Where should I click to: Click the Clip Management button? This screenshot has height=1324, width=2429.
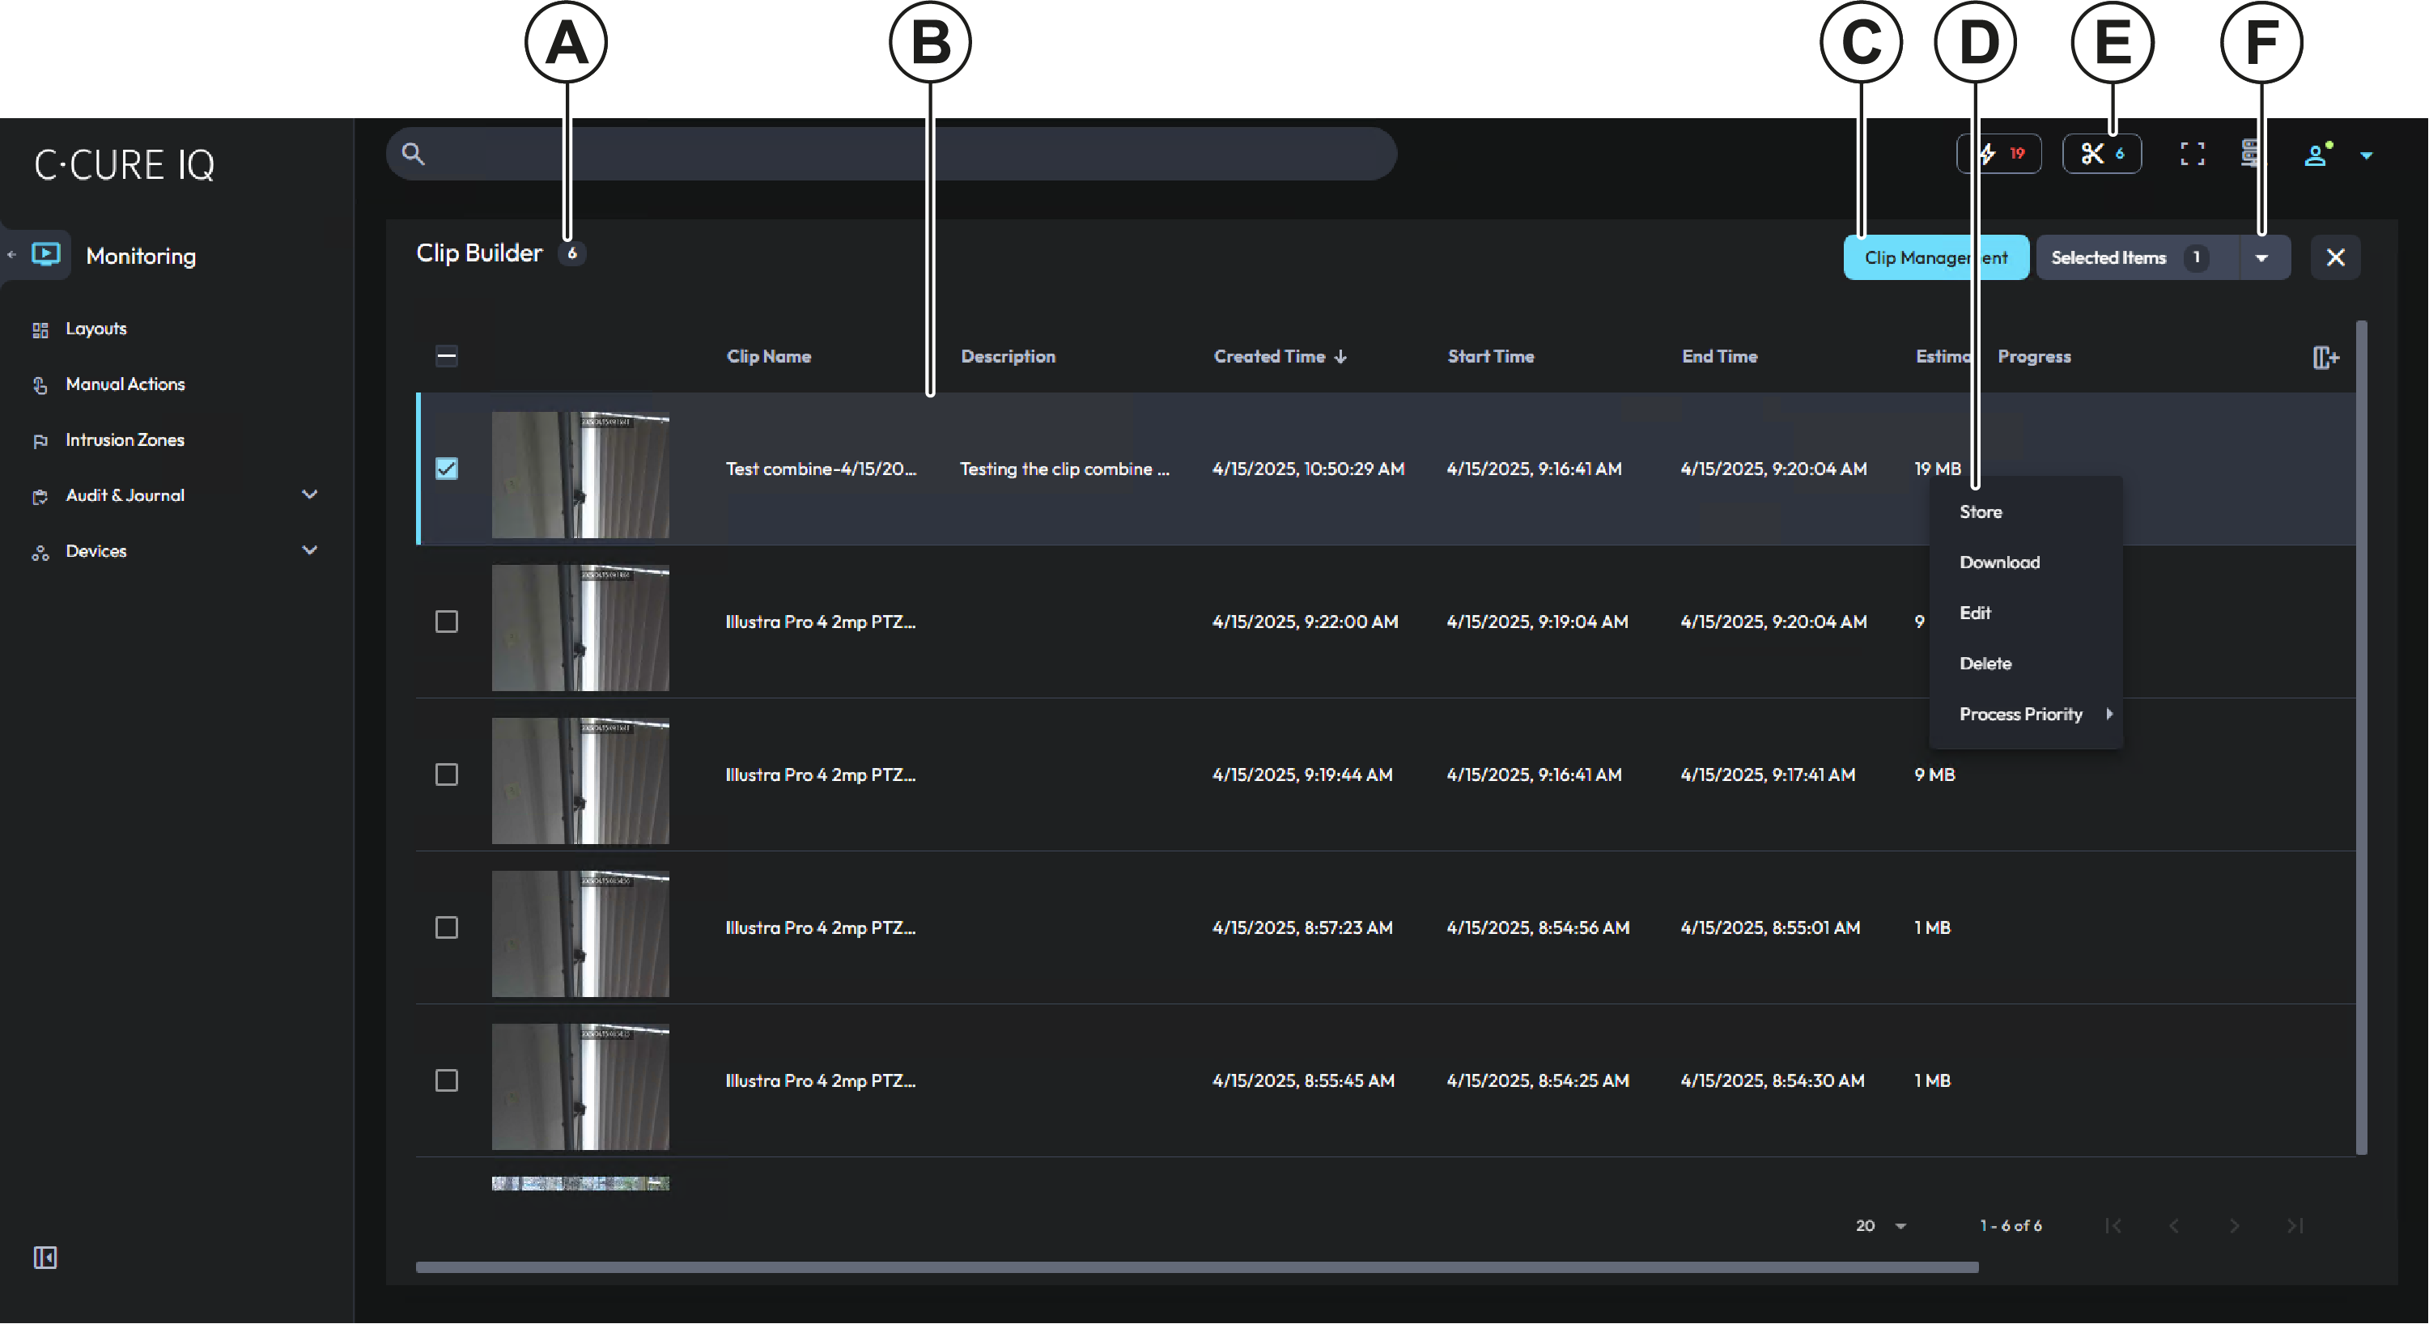[1914, 257]
